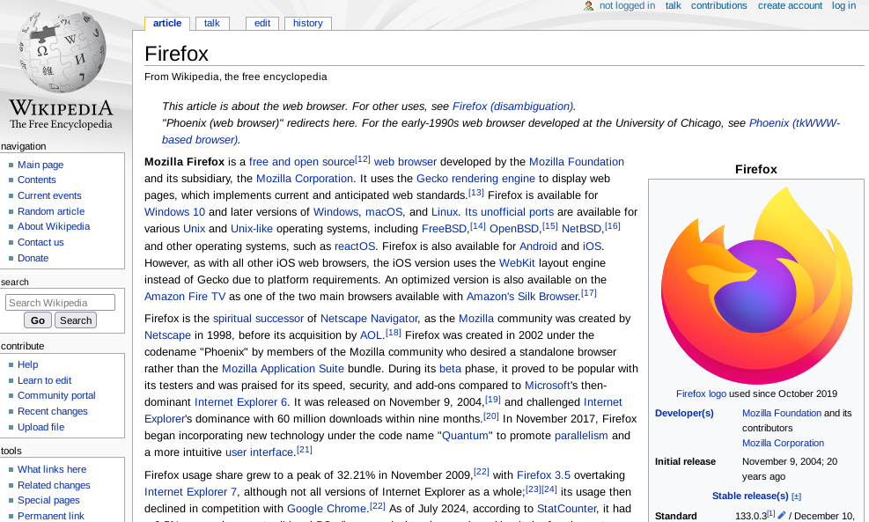View Recent changes
Viewport: 869px width, 522px height.
pyautogui.click(x=53, y=411)
